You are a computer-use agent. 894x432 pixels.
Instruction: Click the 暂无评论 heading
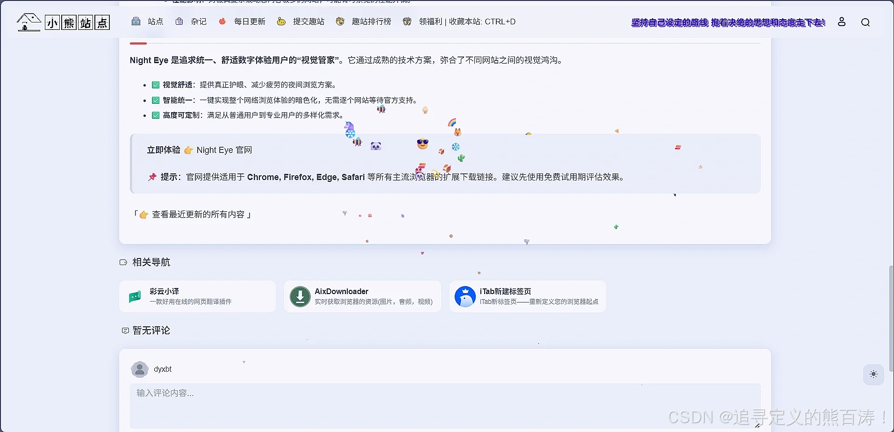click(x=151, y=331)
